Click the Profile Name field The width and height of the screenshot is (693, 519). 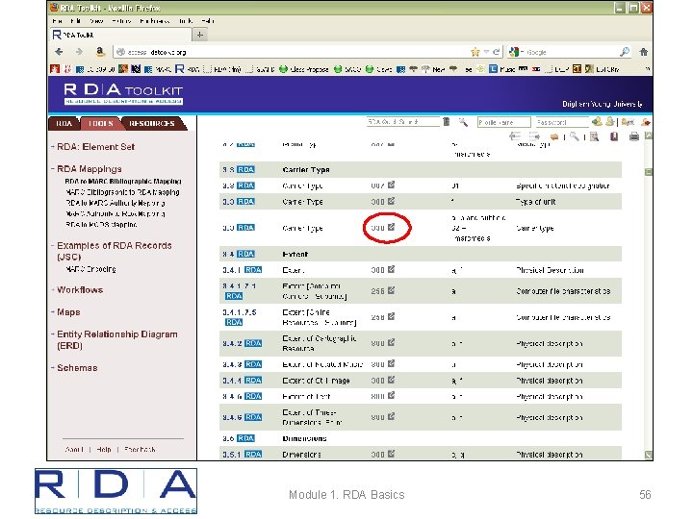click(503, 122)
